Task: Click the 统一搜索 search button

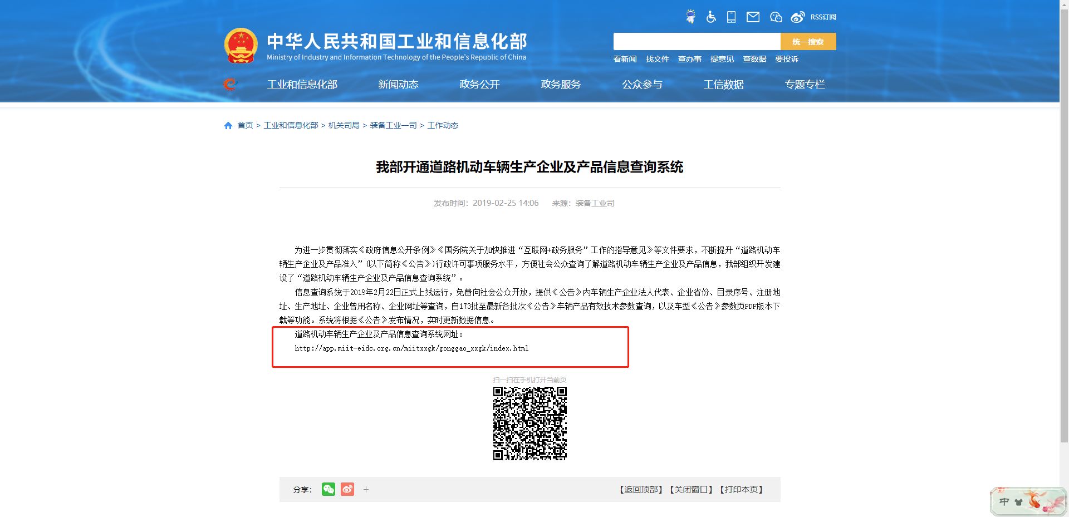Action: [808, 41]
